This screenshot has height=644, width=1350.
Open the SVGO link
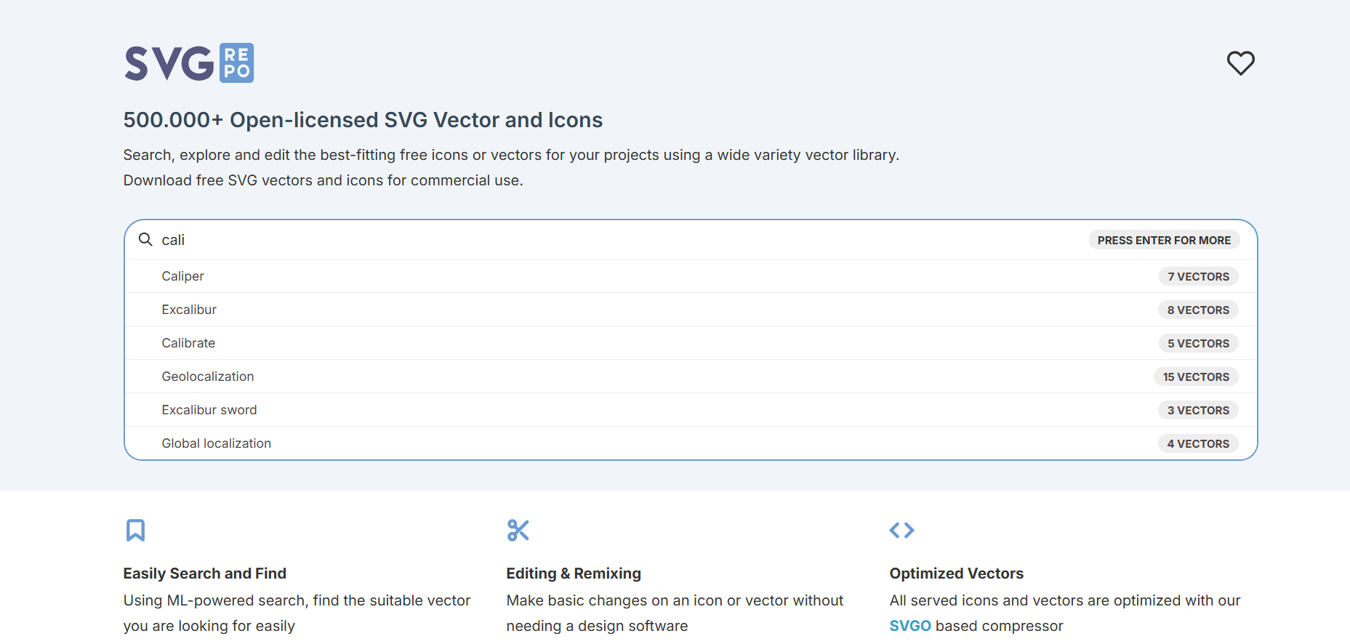(910, 626)
